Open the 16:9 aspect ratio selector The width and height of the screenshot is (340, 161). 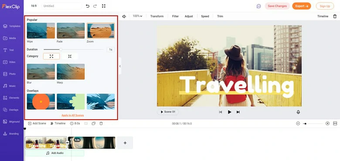34,6
